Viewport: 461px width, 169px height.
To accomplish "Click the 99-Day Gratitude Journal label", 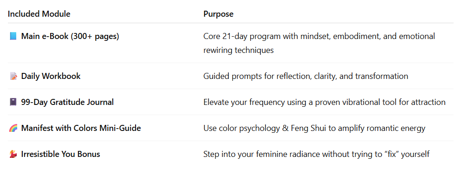I will tap(67, 102).
